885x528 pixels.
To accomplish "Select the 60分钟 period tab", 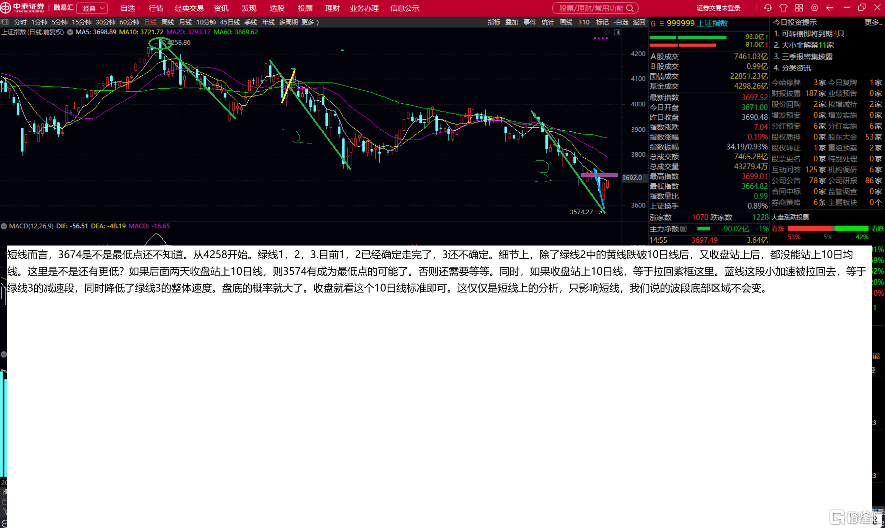I will 129,22.
